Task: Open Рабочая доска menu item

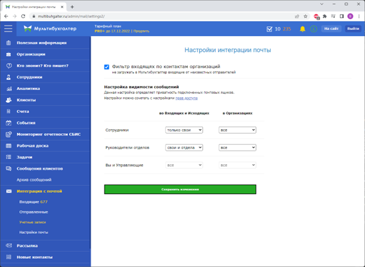Action: coord(33,145)
